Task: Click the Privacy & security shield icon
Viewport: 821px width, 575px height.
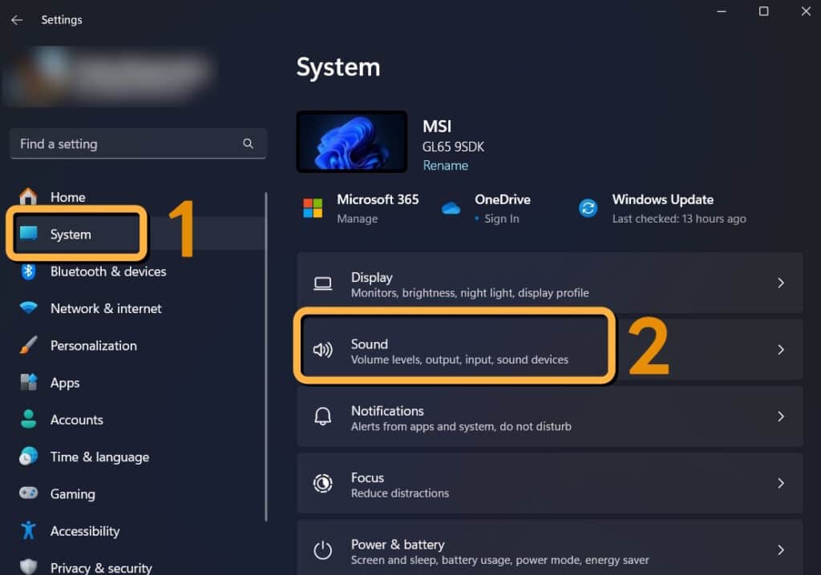Action: 28,567
